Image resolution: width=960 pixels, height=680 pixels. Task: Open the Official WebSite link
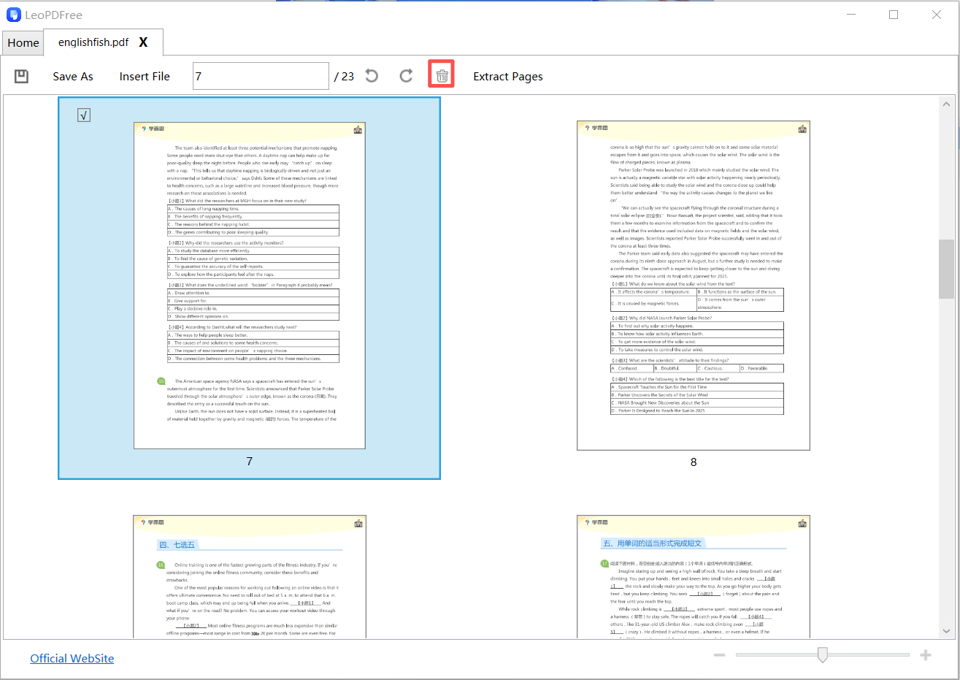72,658
